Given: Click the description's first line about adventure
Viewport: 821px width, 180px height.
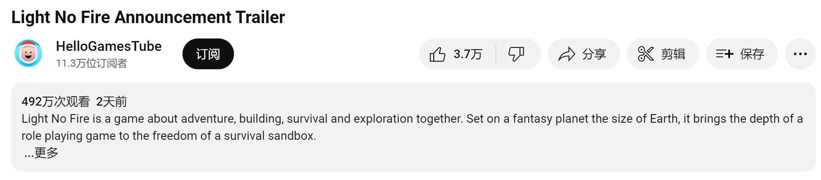Looking at the screenshot, I should tap(412, 119).
